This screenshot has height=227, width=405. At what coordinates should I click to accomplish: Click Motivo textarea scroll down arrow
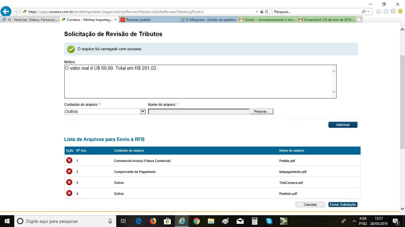334,92
